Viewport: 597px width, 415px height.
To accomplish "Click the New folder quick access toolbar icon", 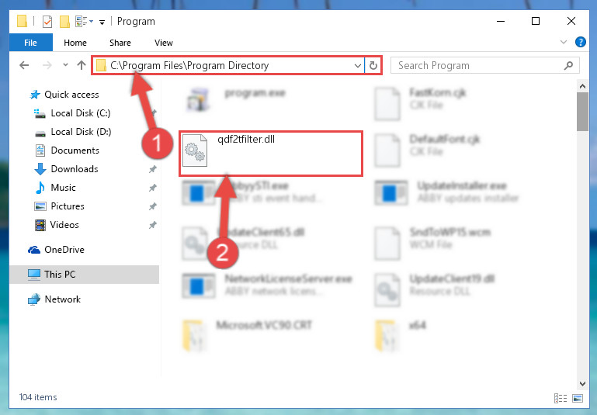I will pyautogui.click(x=64, y=21).
